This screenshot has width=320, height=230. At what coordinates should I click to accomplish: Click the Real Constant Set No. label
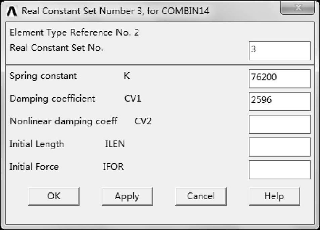point(56,48)
